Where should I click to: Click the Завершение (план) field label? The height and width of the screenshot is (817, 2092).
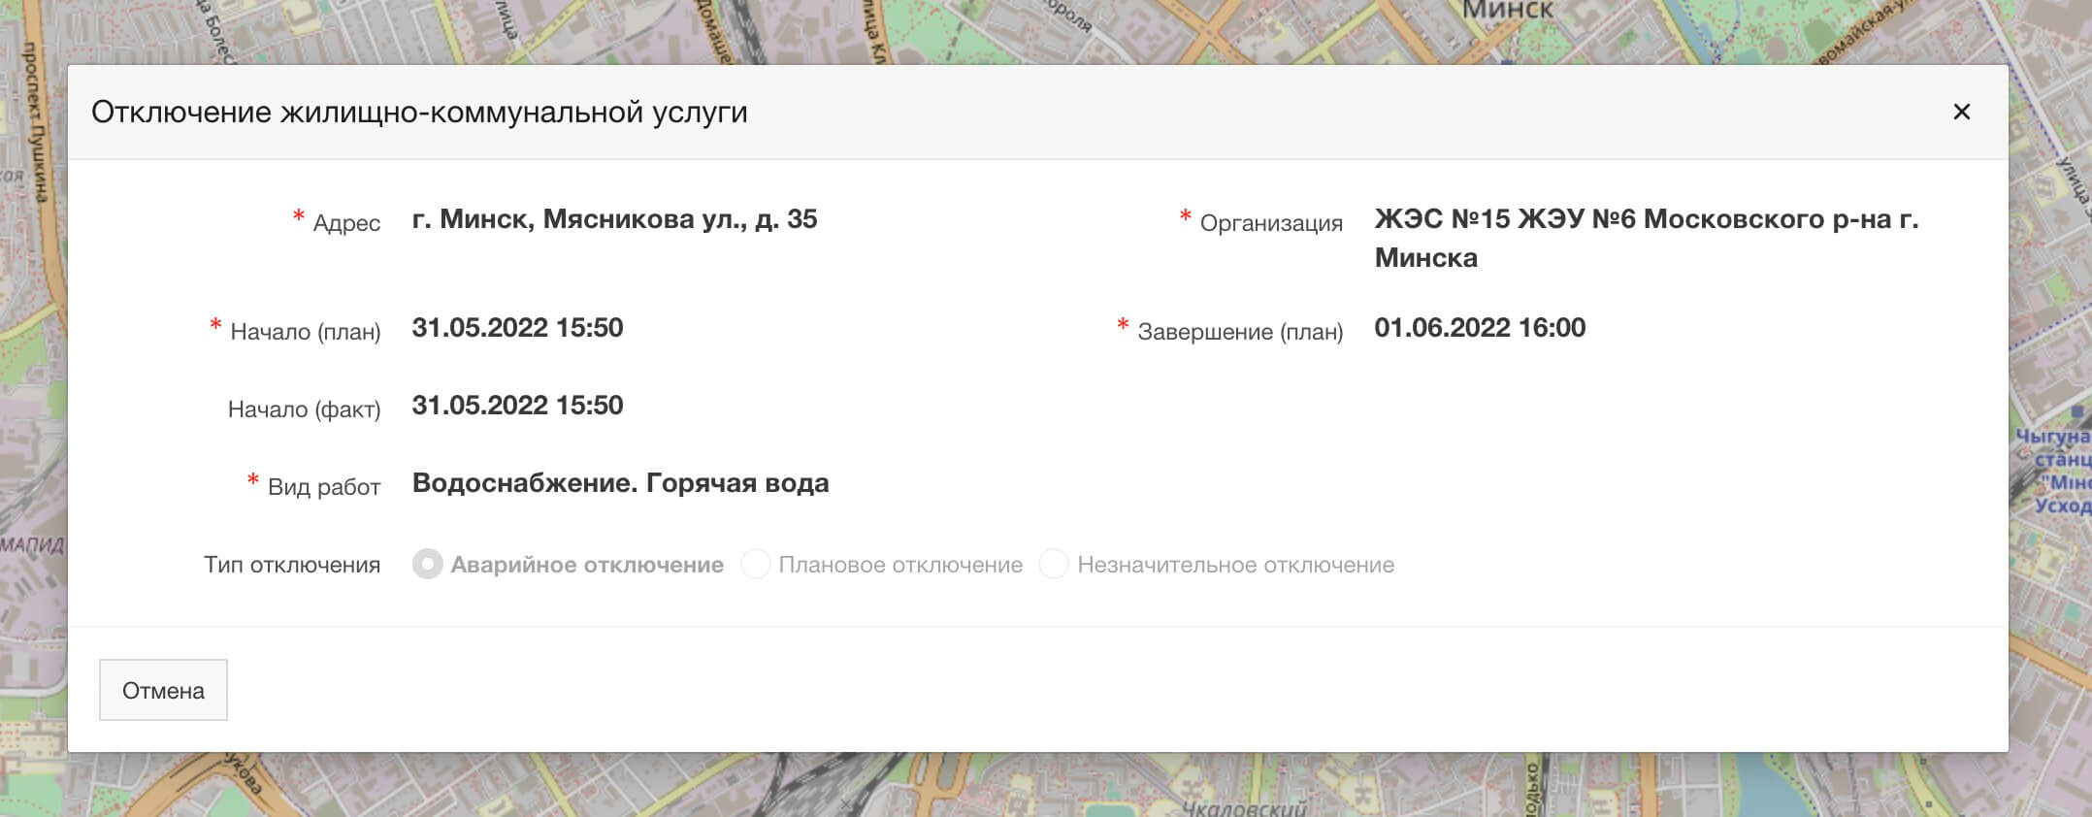coord(1240,332)
